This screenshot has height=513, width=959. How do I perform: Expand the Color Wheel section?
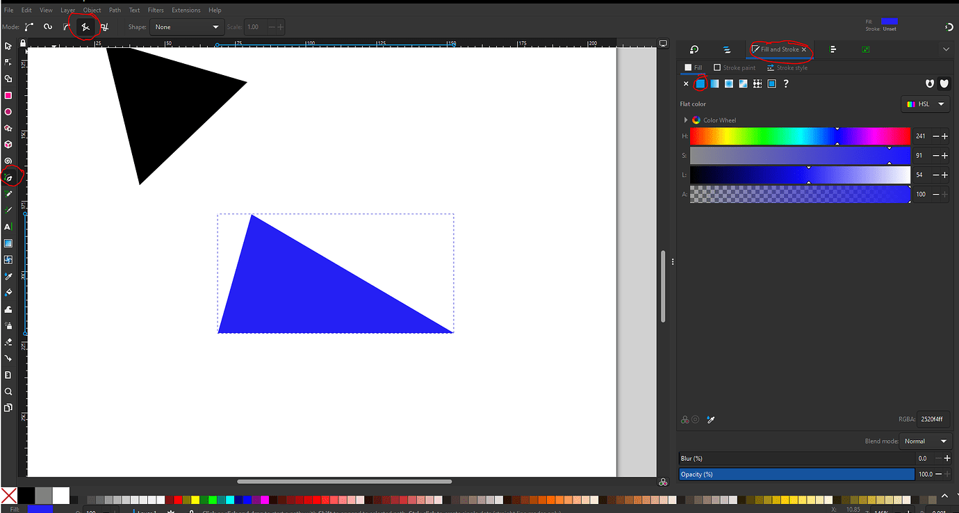pos(686,120)
